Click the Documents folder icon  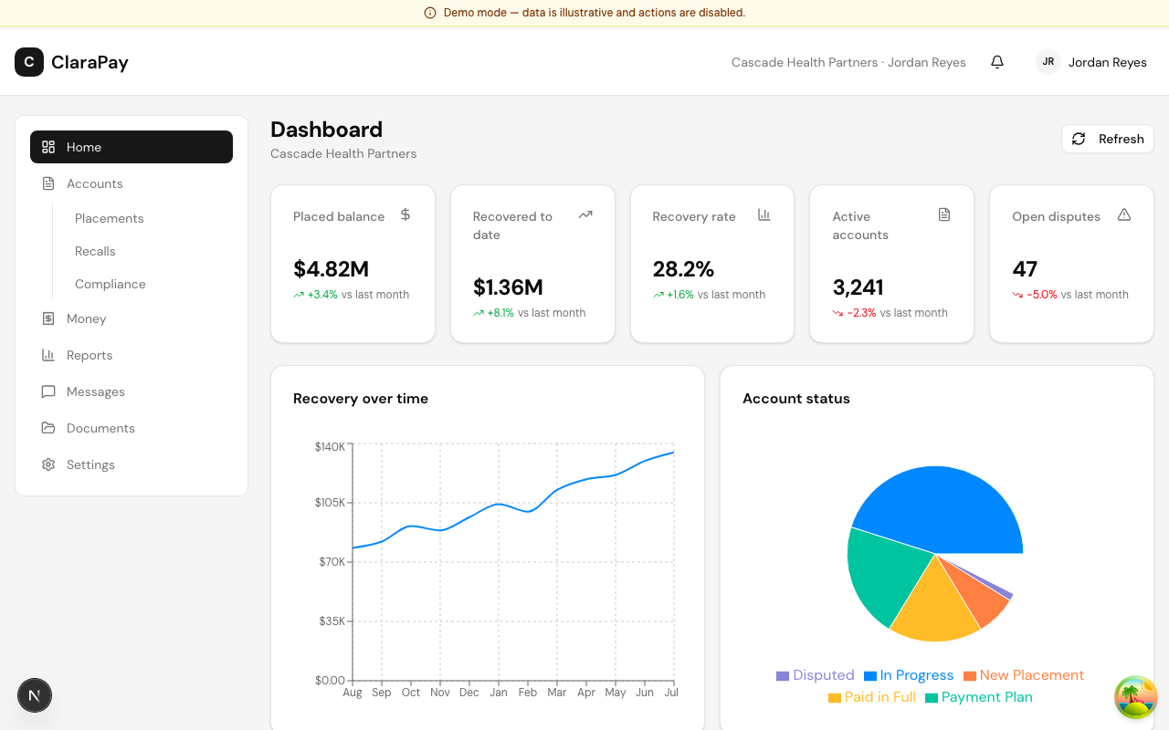(x=48, y=428)
